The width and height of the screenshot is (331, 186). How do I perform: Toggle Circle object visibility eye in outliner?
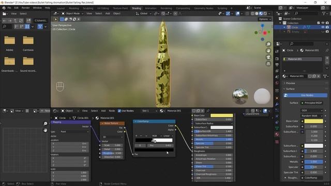click(323, 27)
